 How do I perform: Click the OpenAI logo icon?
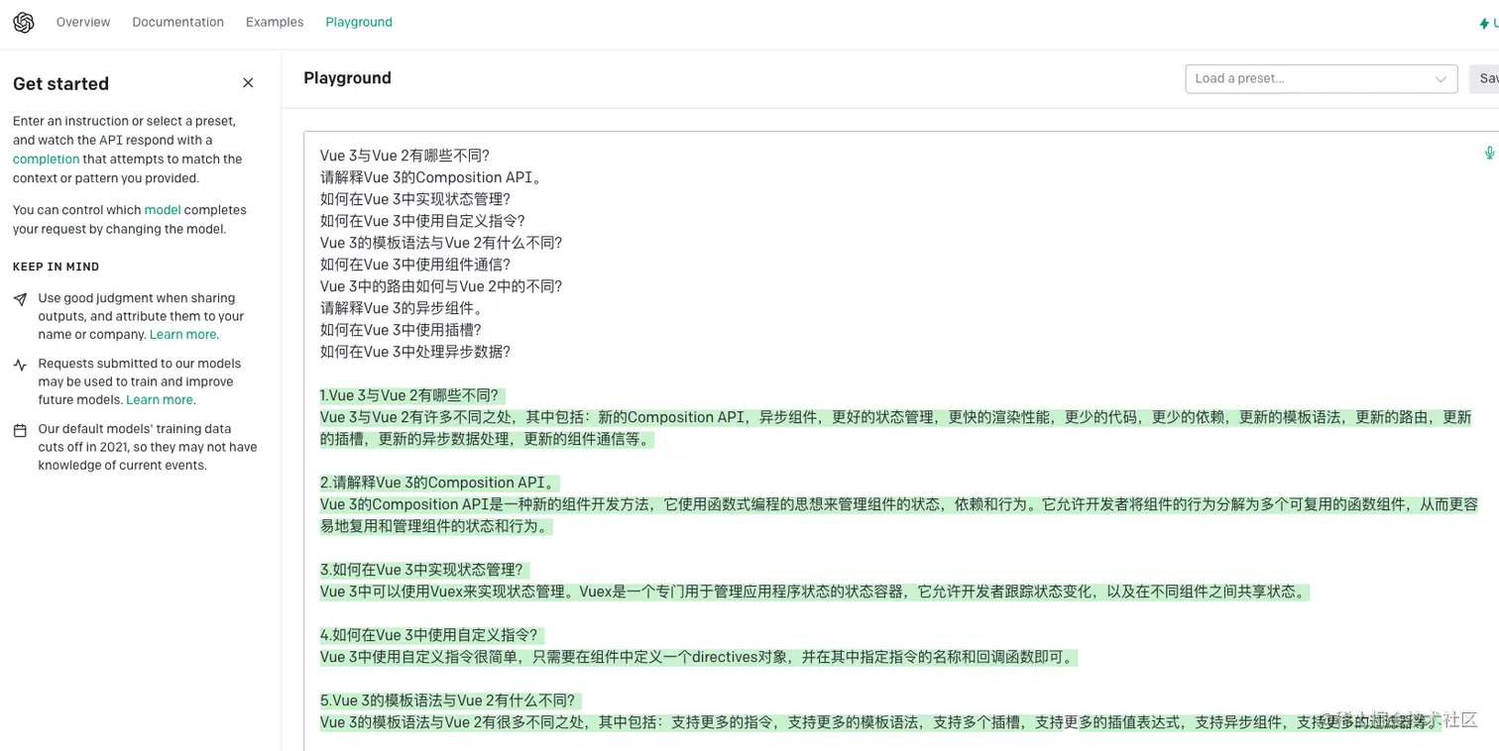[x=24, y=23]
